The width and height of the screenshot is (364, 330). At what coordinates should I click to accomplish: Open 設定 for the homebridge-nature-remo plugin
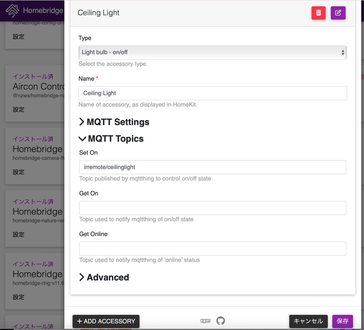pyautogui.click(x=19, y=234)
